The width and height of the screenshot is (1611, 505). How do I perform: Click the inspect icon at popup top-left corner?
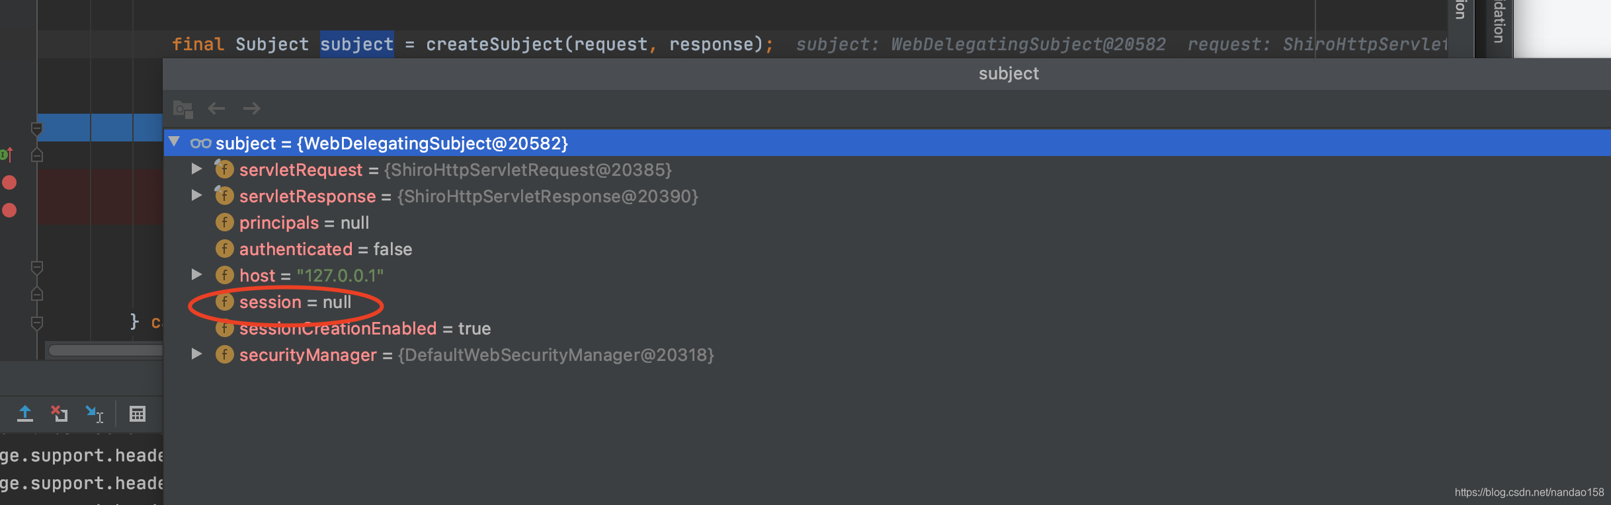pos(181,108)
